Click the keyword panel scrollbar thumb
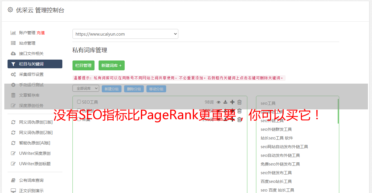The height and width of the screenshot is (193, 372). pos(338,111)
